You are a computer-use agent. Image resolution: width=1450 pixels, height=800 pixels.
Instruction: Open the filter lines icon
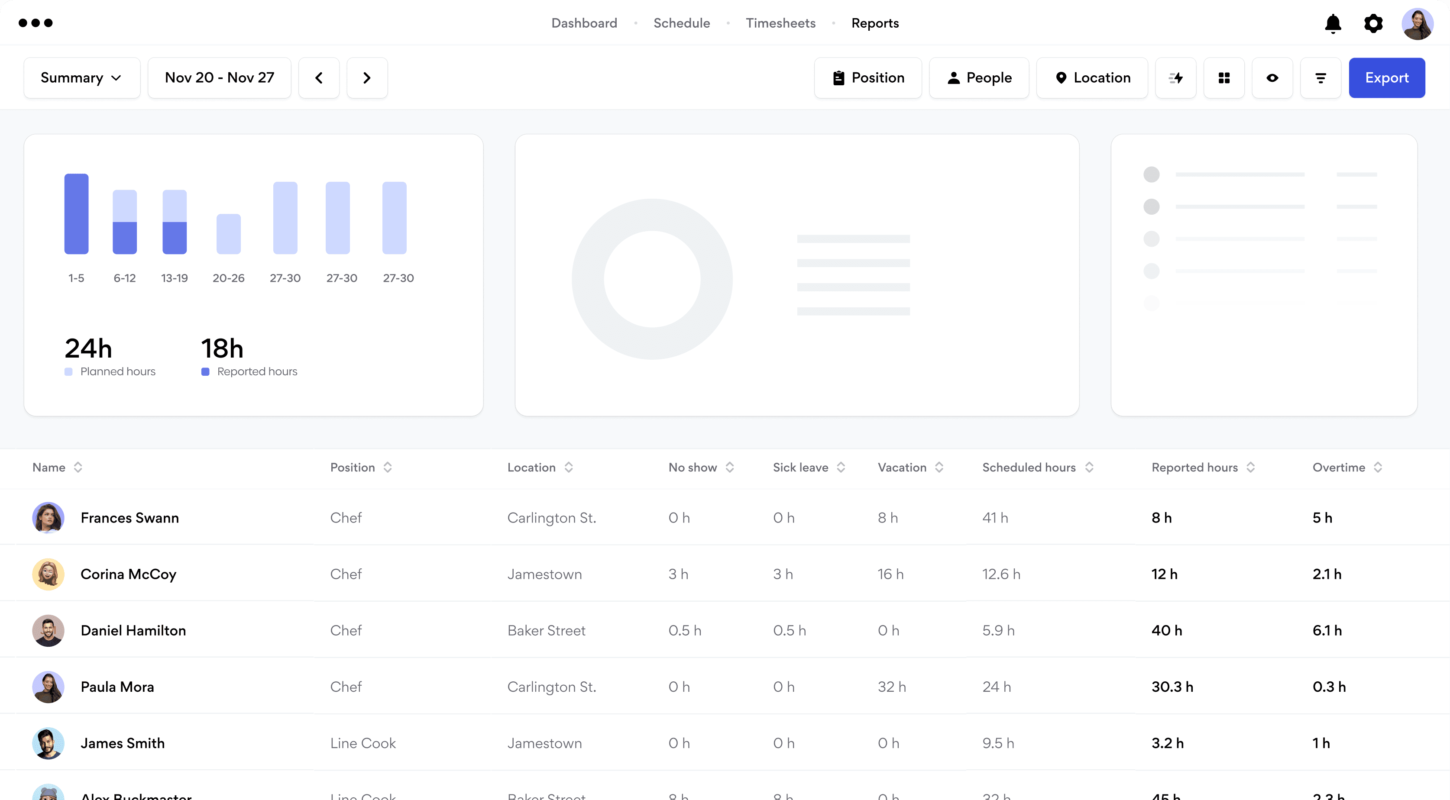click(x=1320, y=77)
